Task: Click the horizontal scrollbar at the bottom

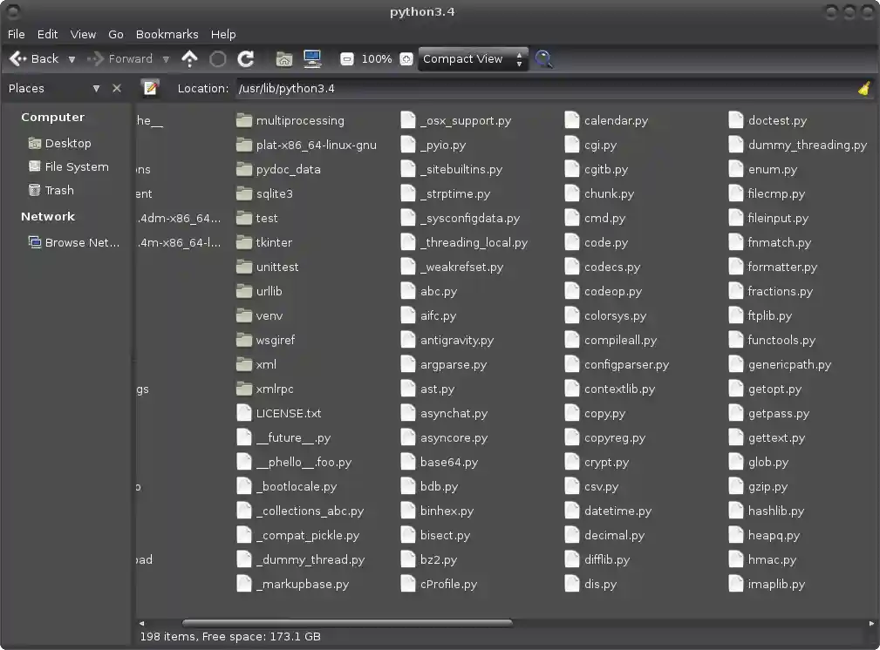Action: click(346, 622)
